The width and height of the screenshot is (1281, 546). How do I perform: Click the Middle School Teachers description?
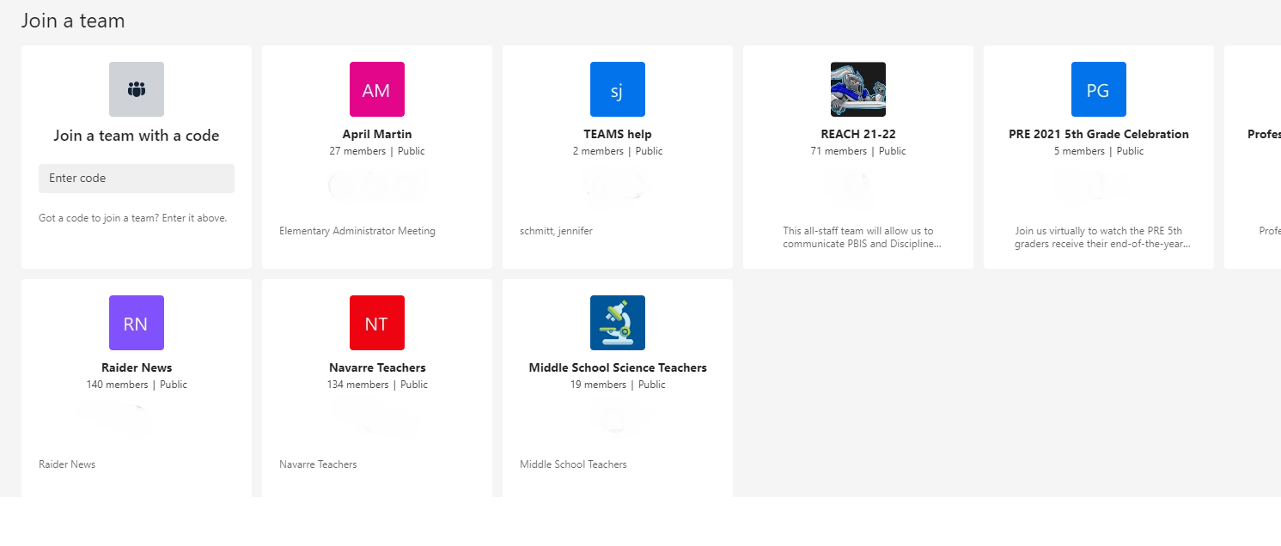[573, 464]
